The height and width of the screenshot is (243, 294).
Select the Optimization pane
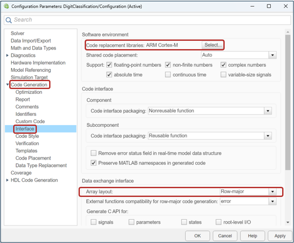(29, 92)
